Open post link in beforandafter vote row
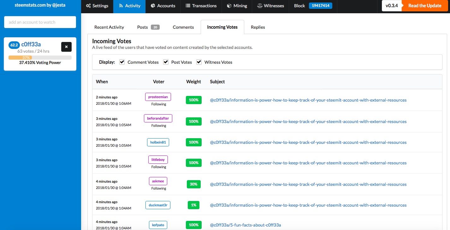 (x=308, y=121)
